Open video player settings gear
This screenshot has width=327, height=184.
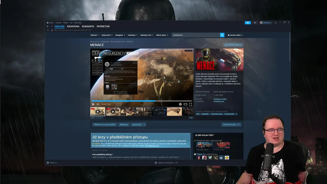[180, 104]
